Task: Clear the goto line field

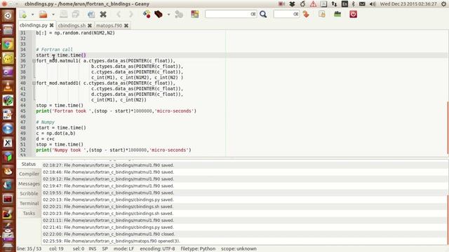Action: point(296,14)
